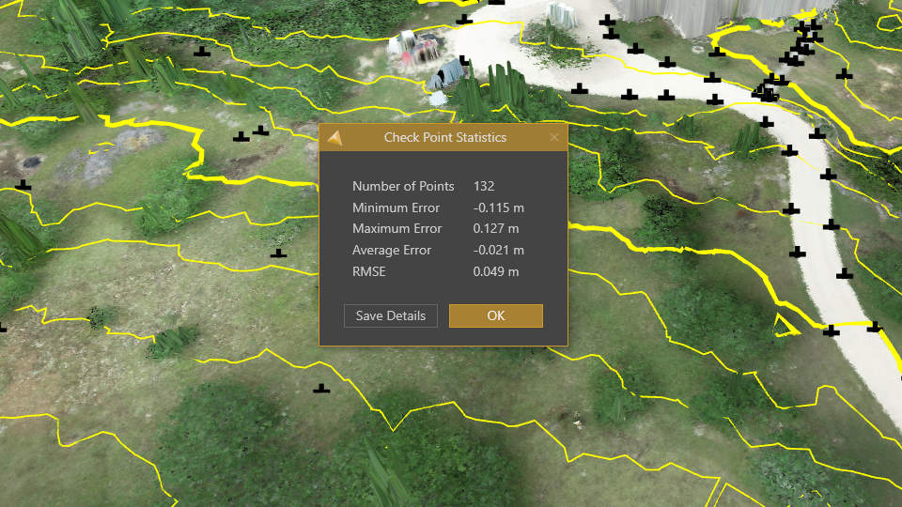Close the Check Point Statistics dialog

[553, 137]
